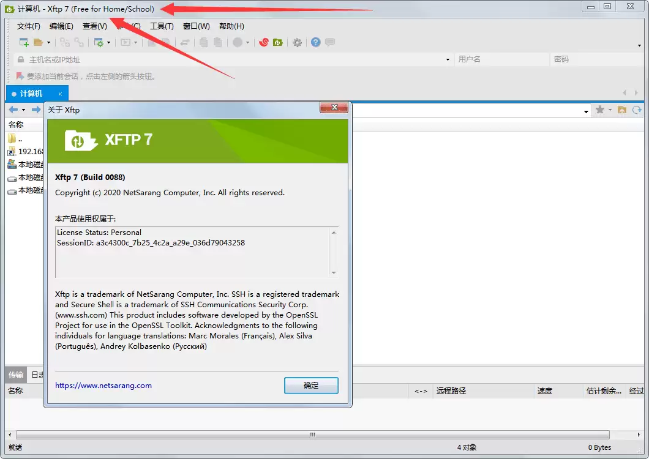
Task: Click the 确定 button in the About dialog
Action: 311,386
